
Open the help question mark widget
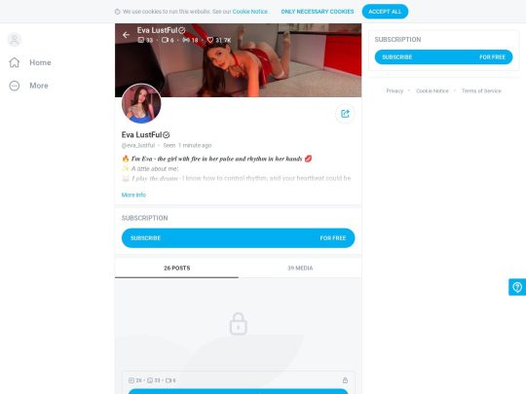coord(517,287)
